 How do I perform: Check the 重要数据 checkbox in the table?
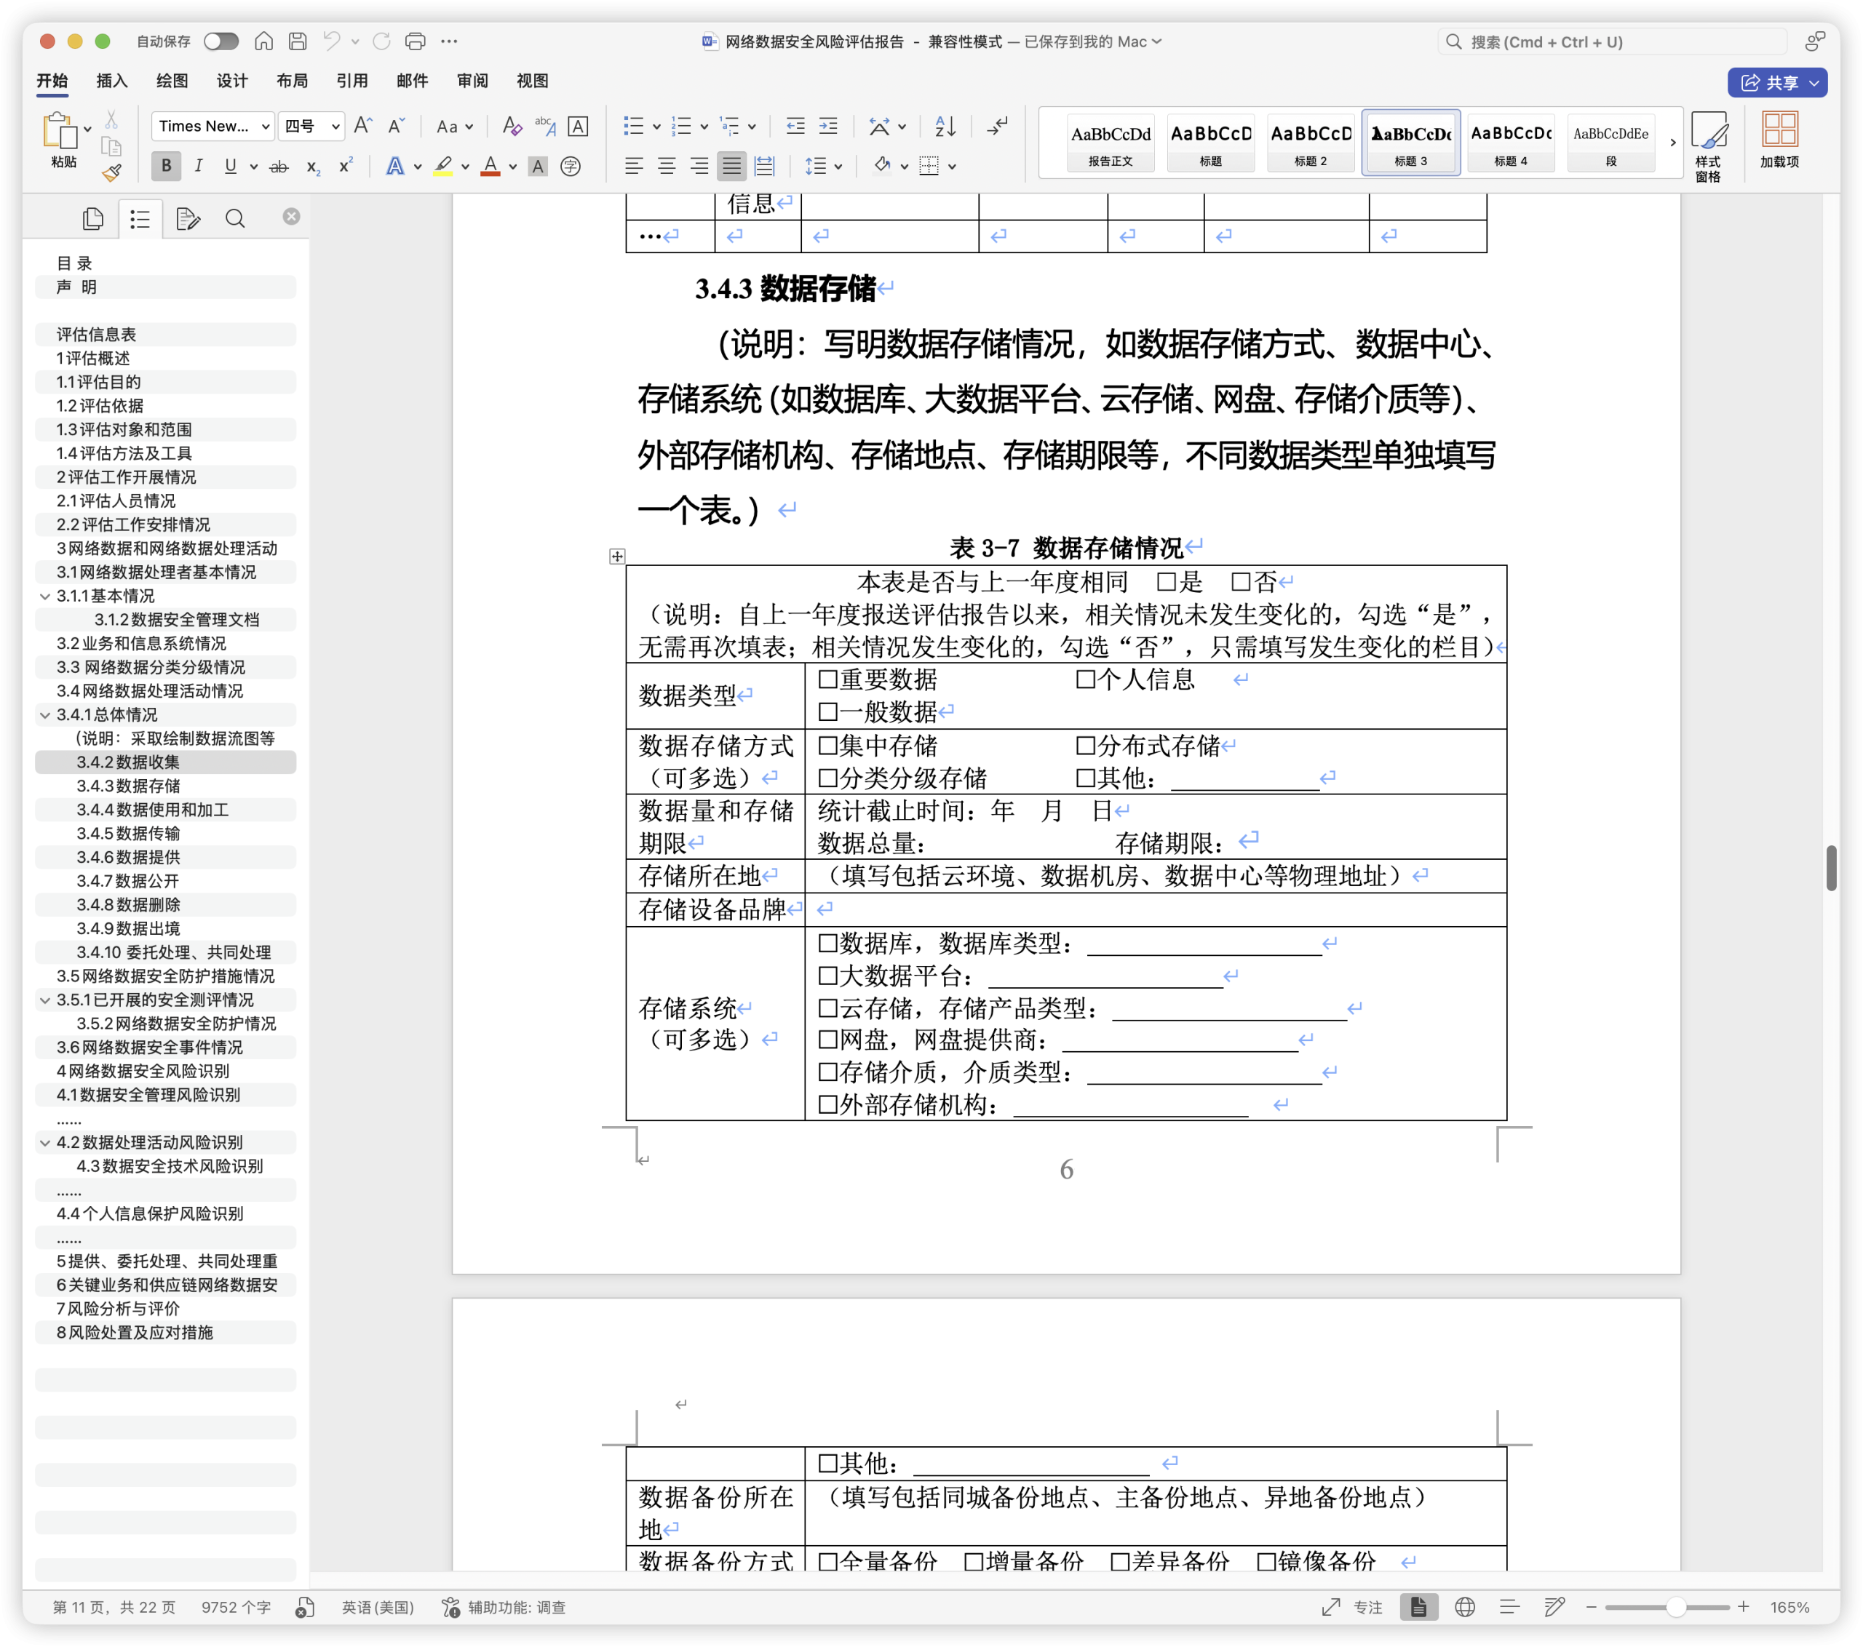pos(827,679)
